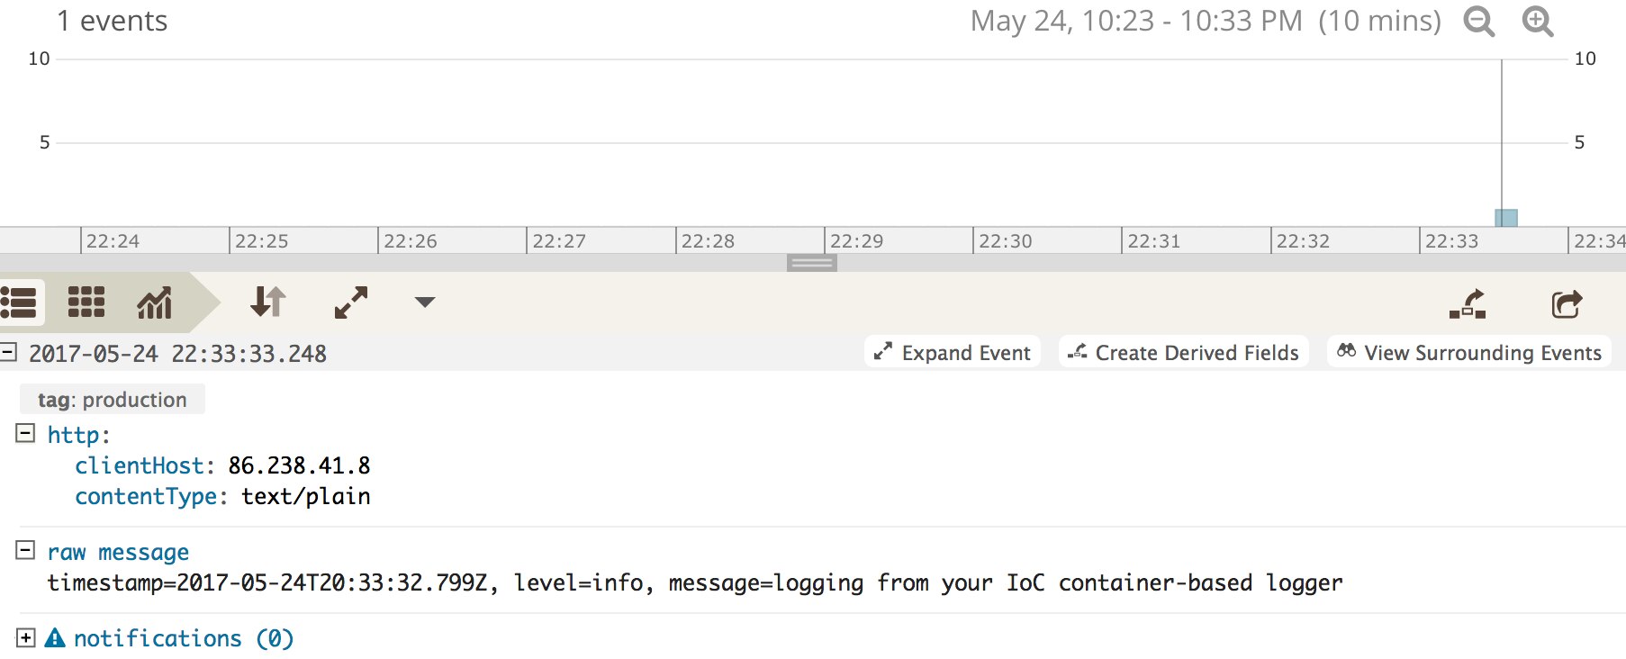This screenshot has height=659, width=1626.
Task: Click Create Derived Fields
Action: coord(1184,352)
